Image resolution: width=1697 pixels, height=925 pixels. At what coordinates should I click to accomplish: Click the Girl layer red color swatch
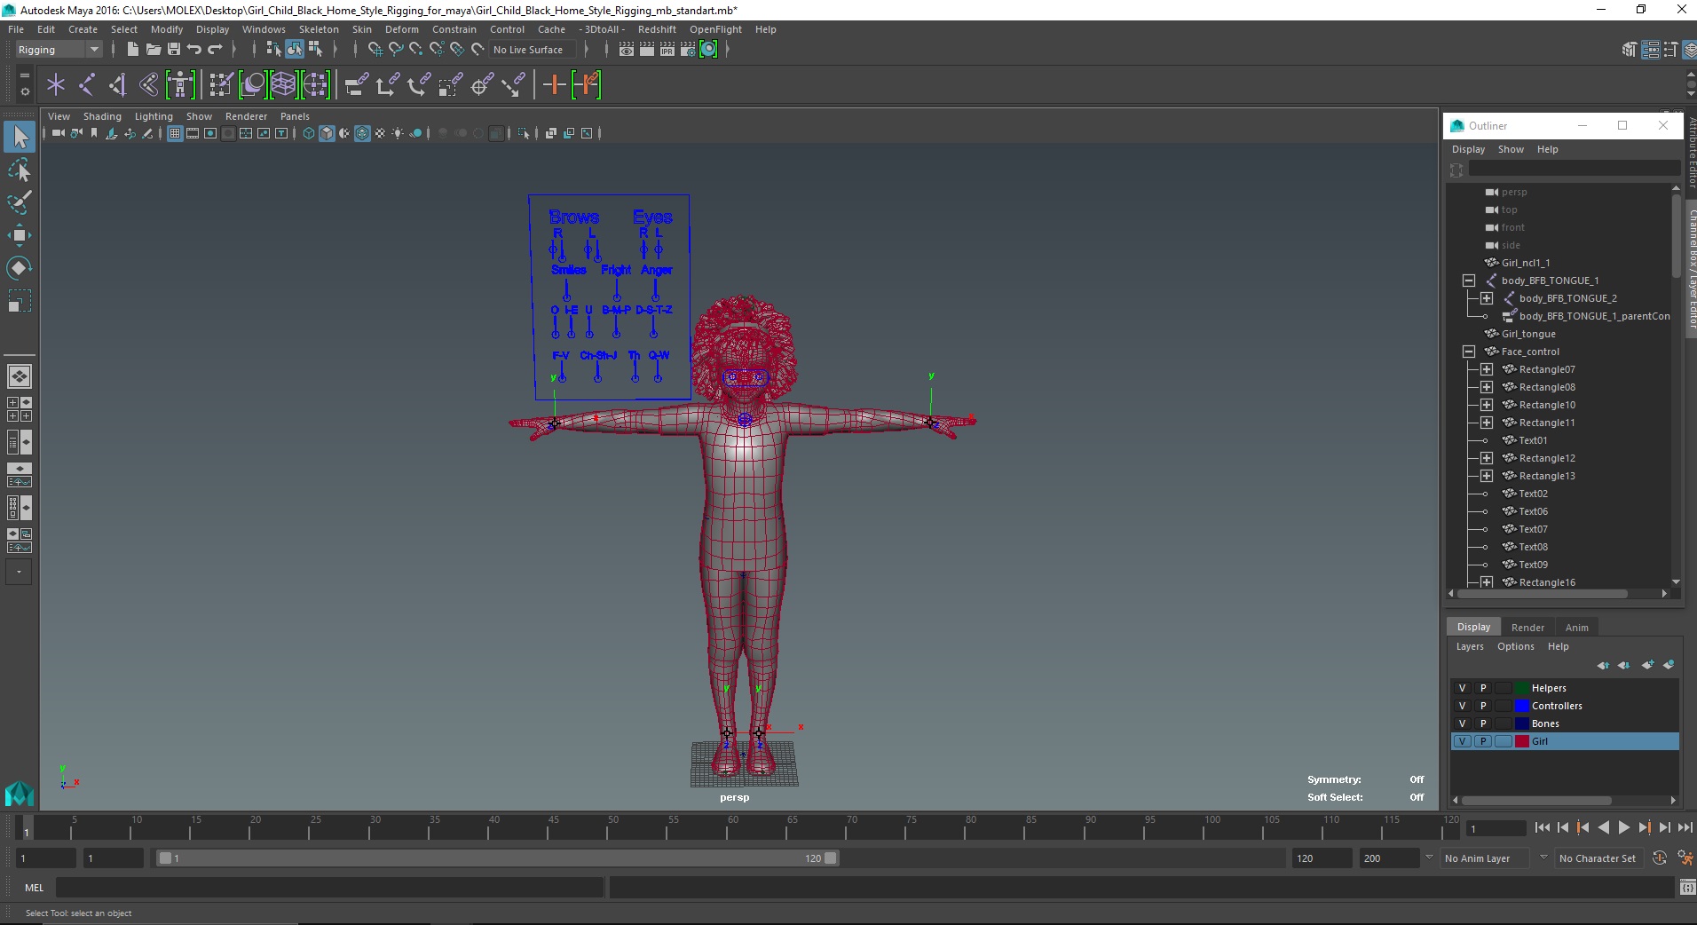tap(1522, 741)
